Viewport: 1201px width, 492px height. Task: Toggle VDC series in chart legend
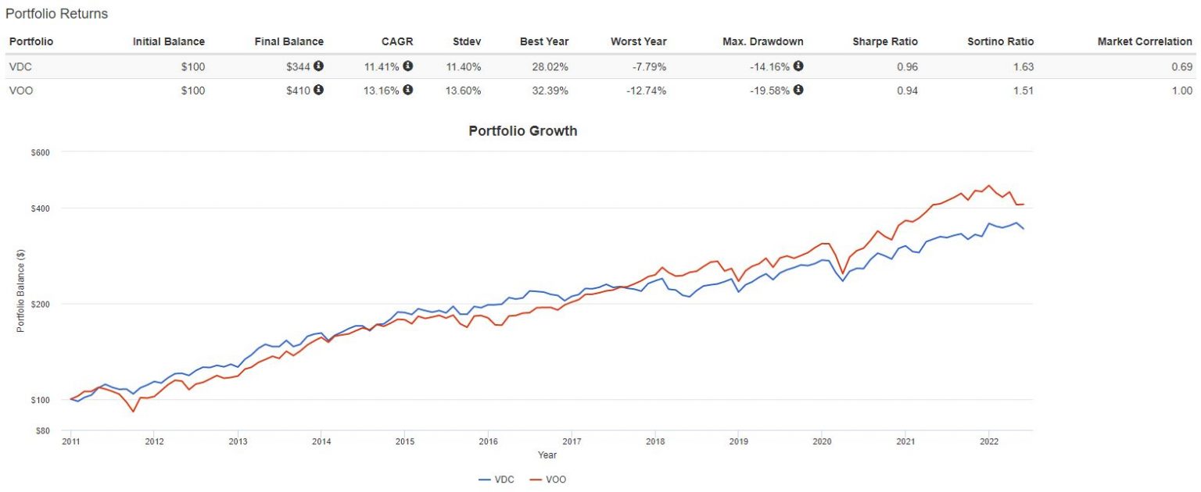pos(497,480)
